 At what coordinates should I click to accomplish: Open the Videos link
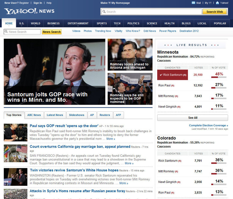click(x=76, y=31)
